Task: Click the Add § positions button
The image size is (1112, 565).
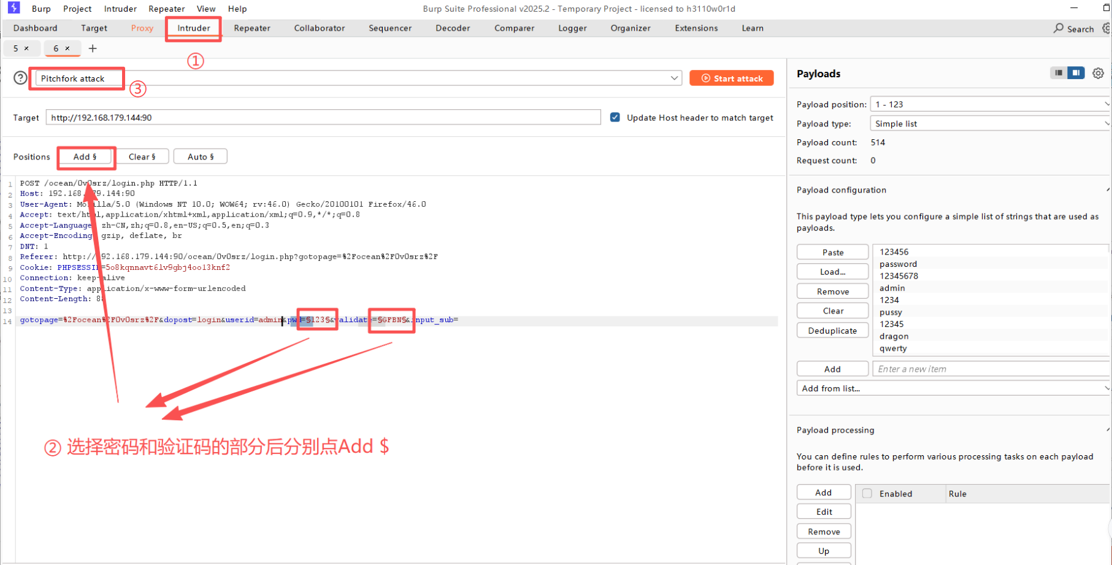Action: (x=85, y=156)
